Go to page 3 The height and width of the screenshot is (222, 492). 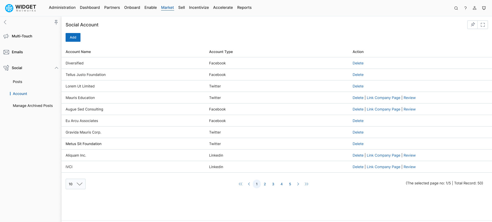pos(273,184)
